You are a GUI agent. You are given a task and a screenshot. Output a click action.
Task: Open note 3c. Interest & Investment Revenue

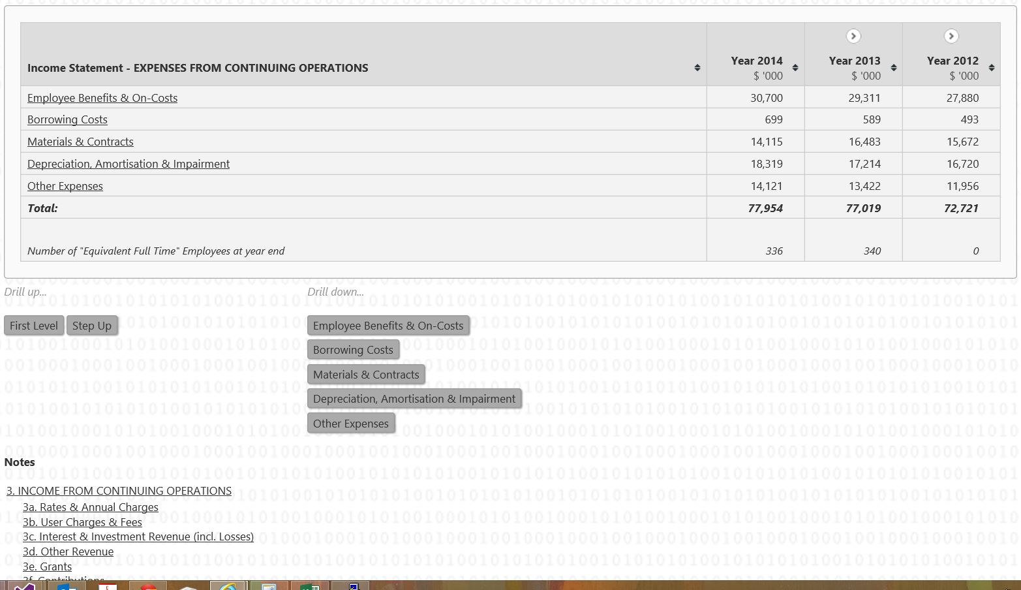138,536
